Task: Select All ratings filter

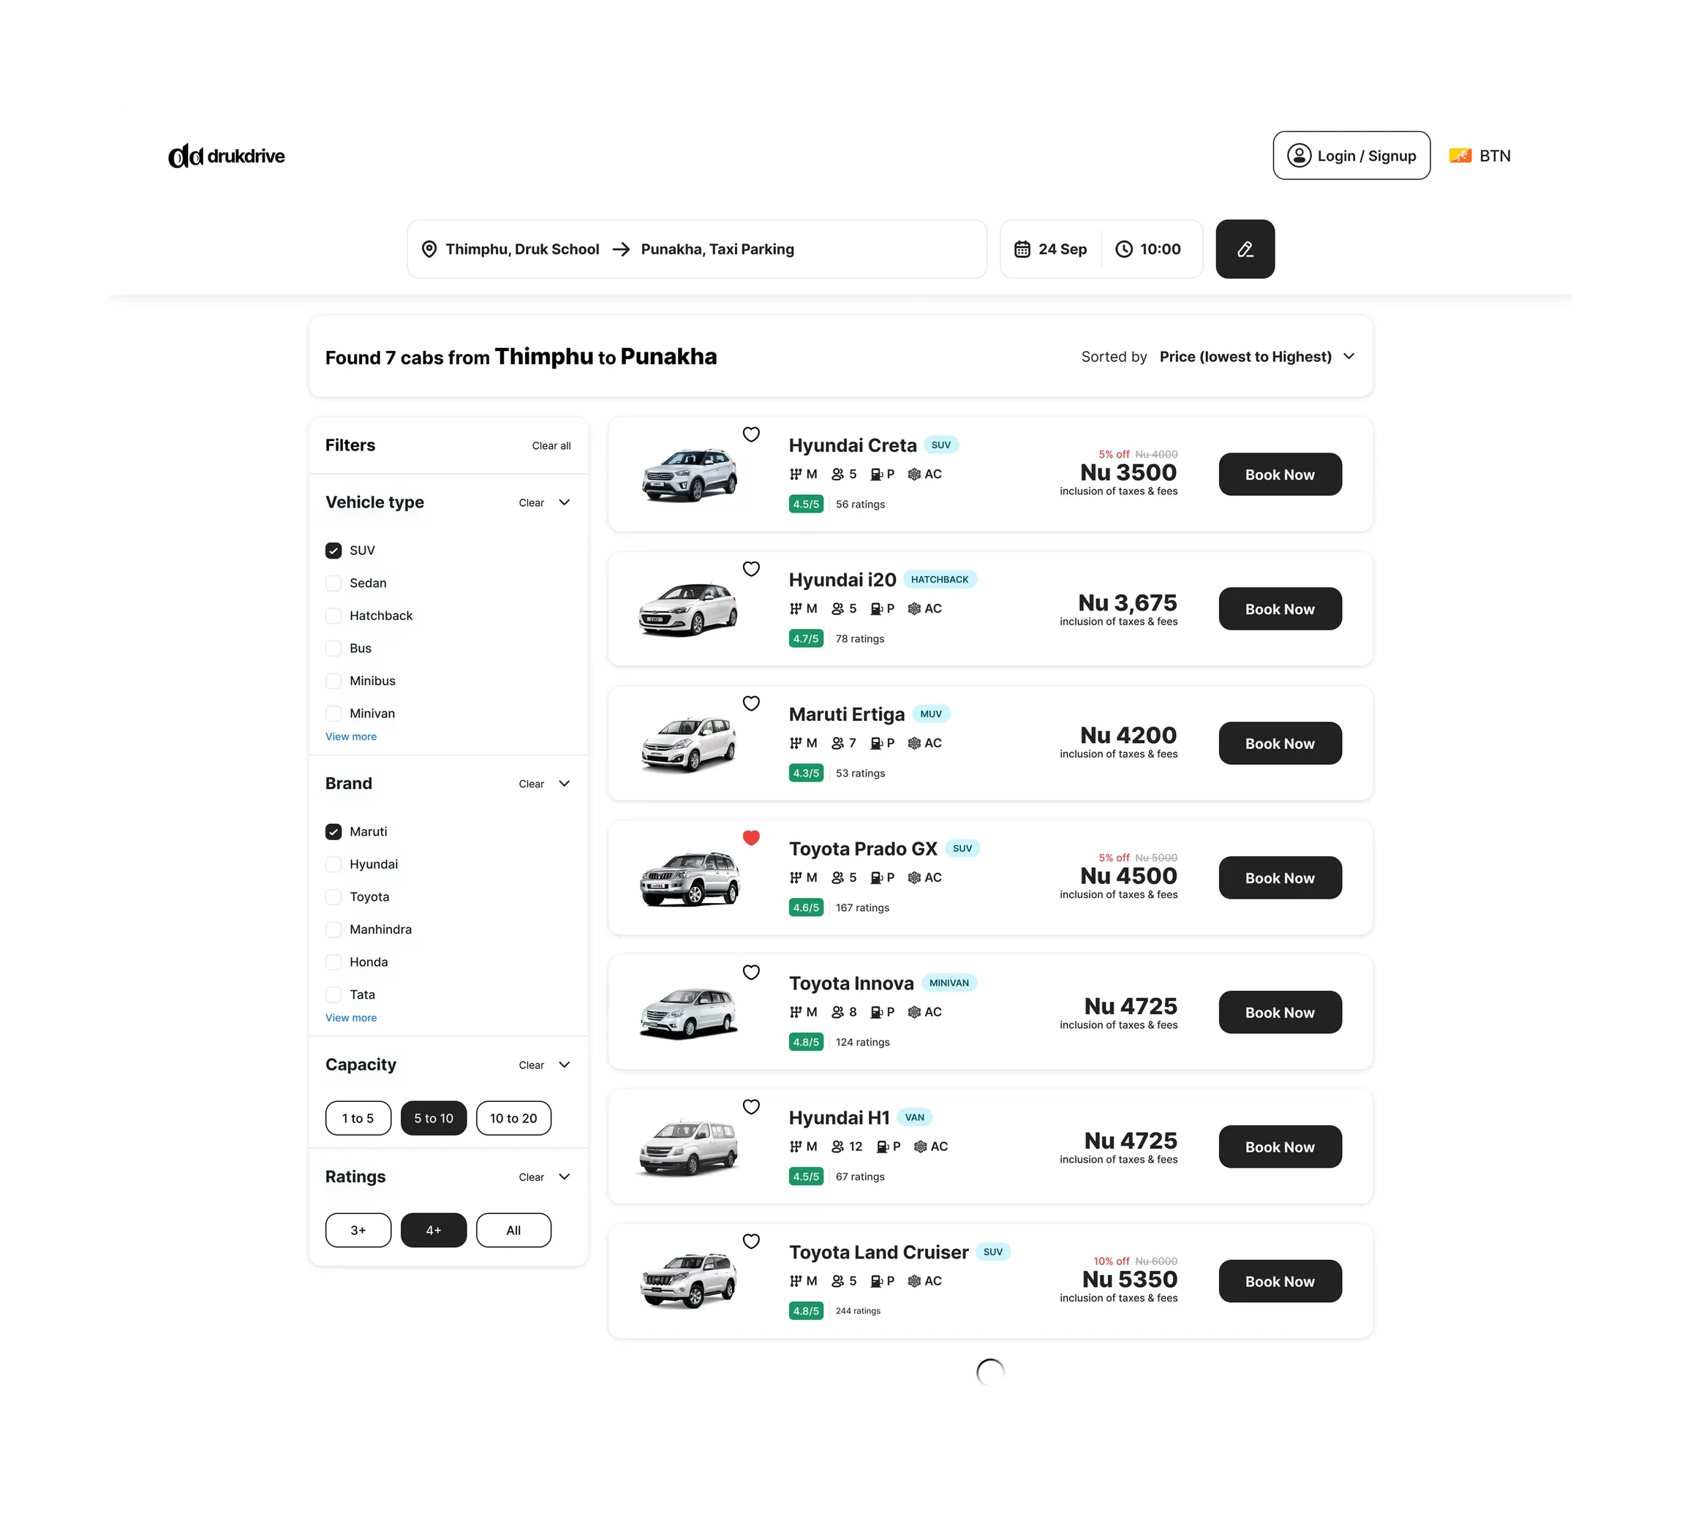Action: click(513, 1230)
